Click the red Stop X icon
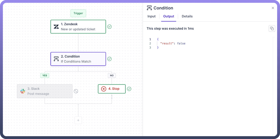 point(103,89)
